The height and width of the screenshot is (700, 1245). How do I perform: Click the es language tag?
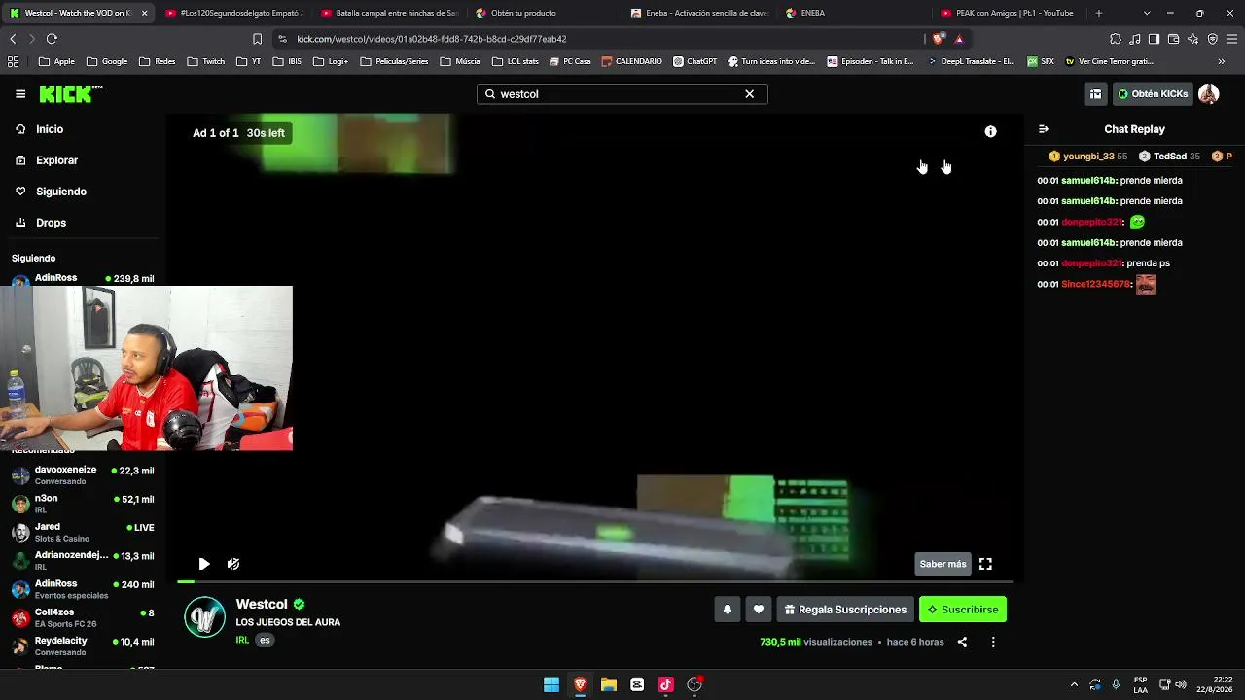tap(265, 641)
